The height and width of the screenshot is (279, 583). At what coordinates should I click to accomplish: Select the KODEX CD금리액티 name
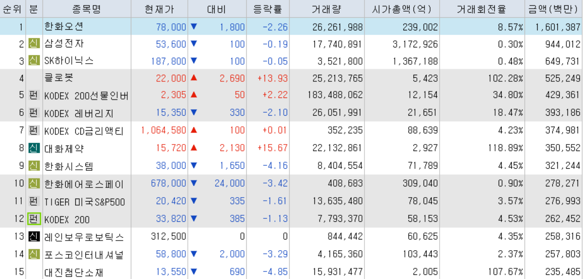84,131
